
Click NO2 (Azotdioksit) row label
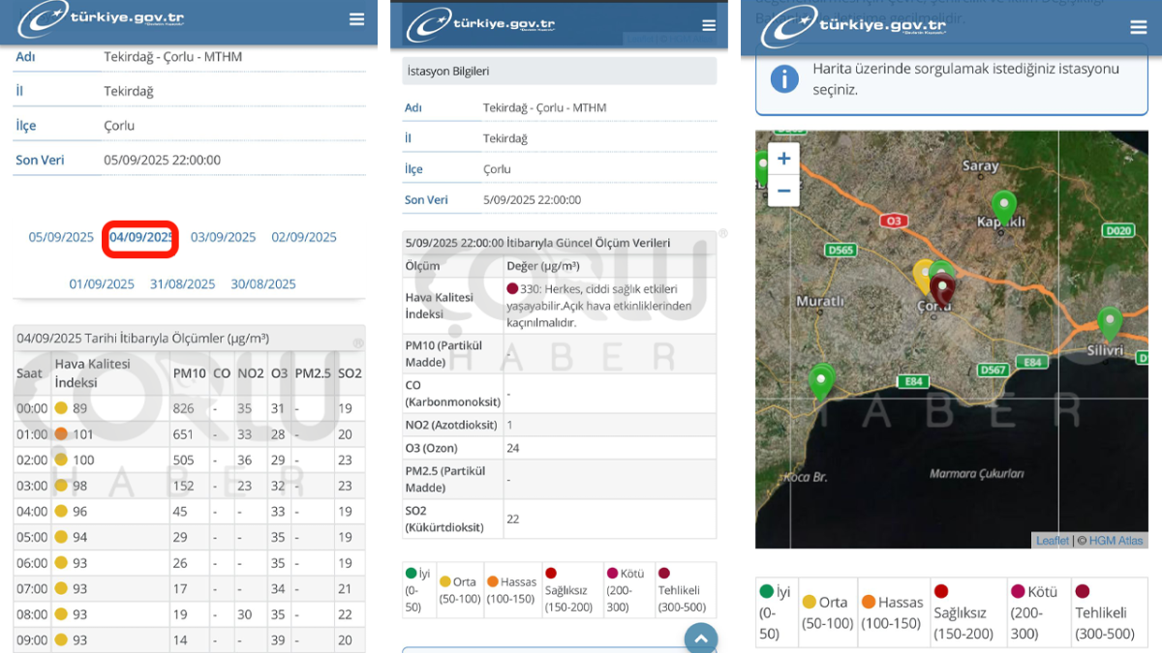450,425
